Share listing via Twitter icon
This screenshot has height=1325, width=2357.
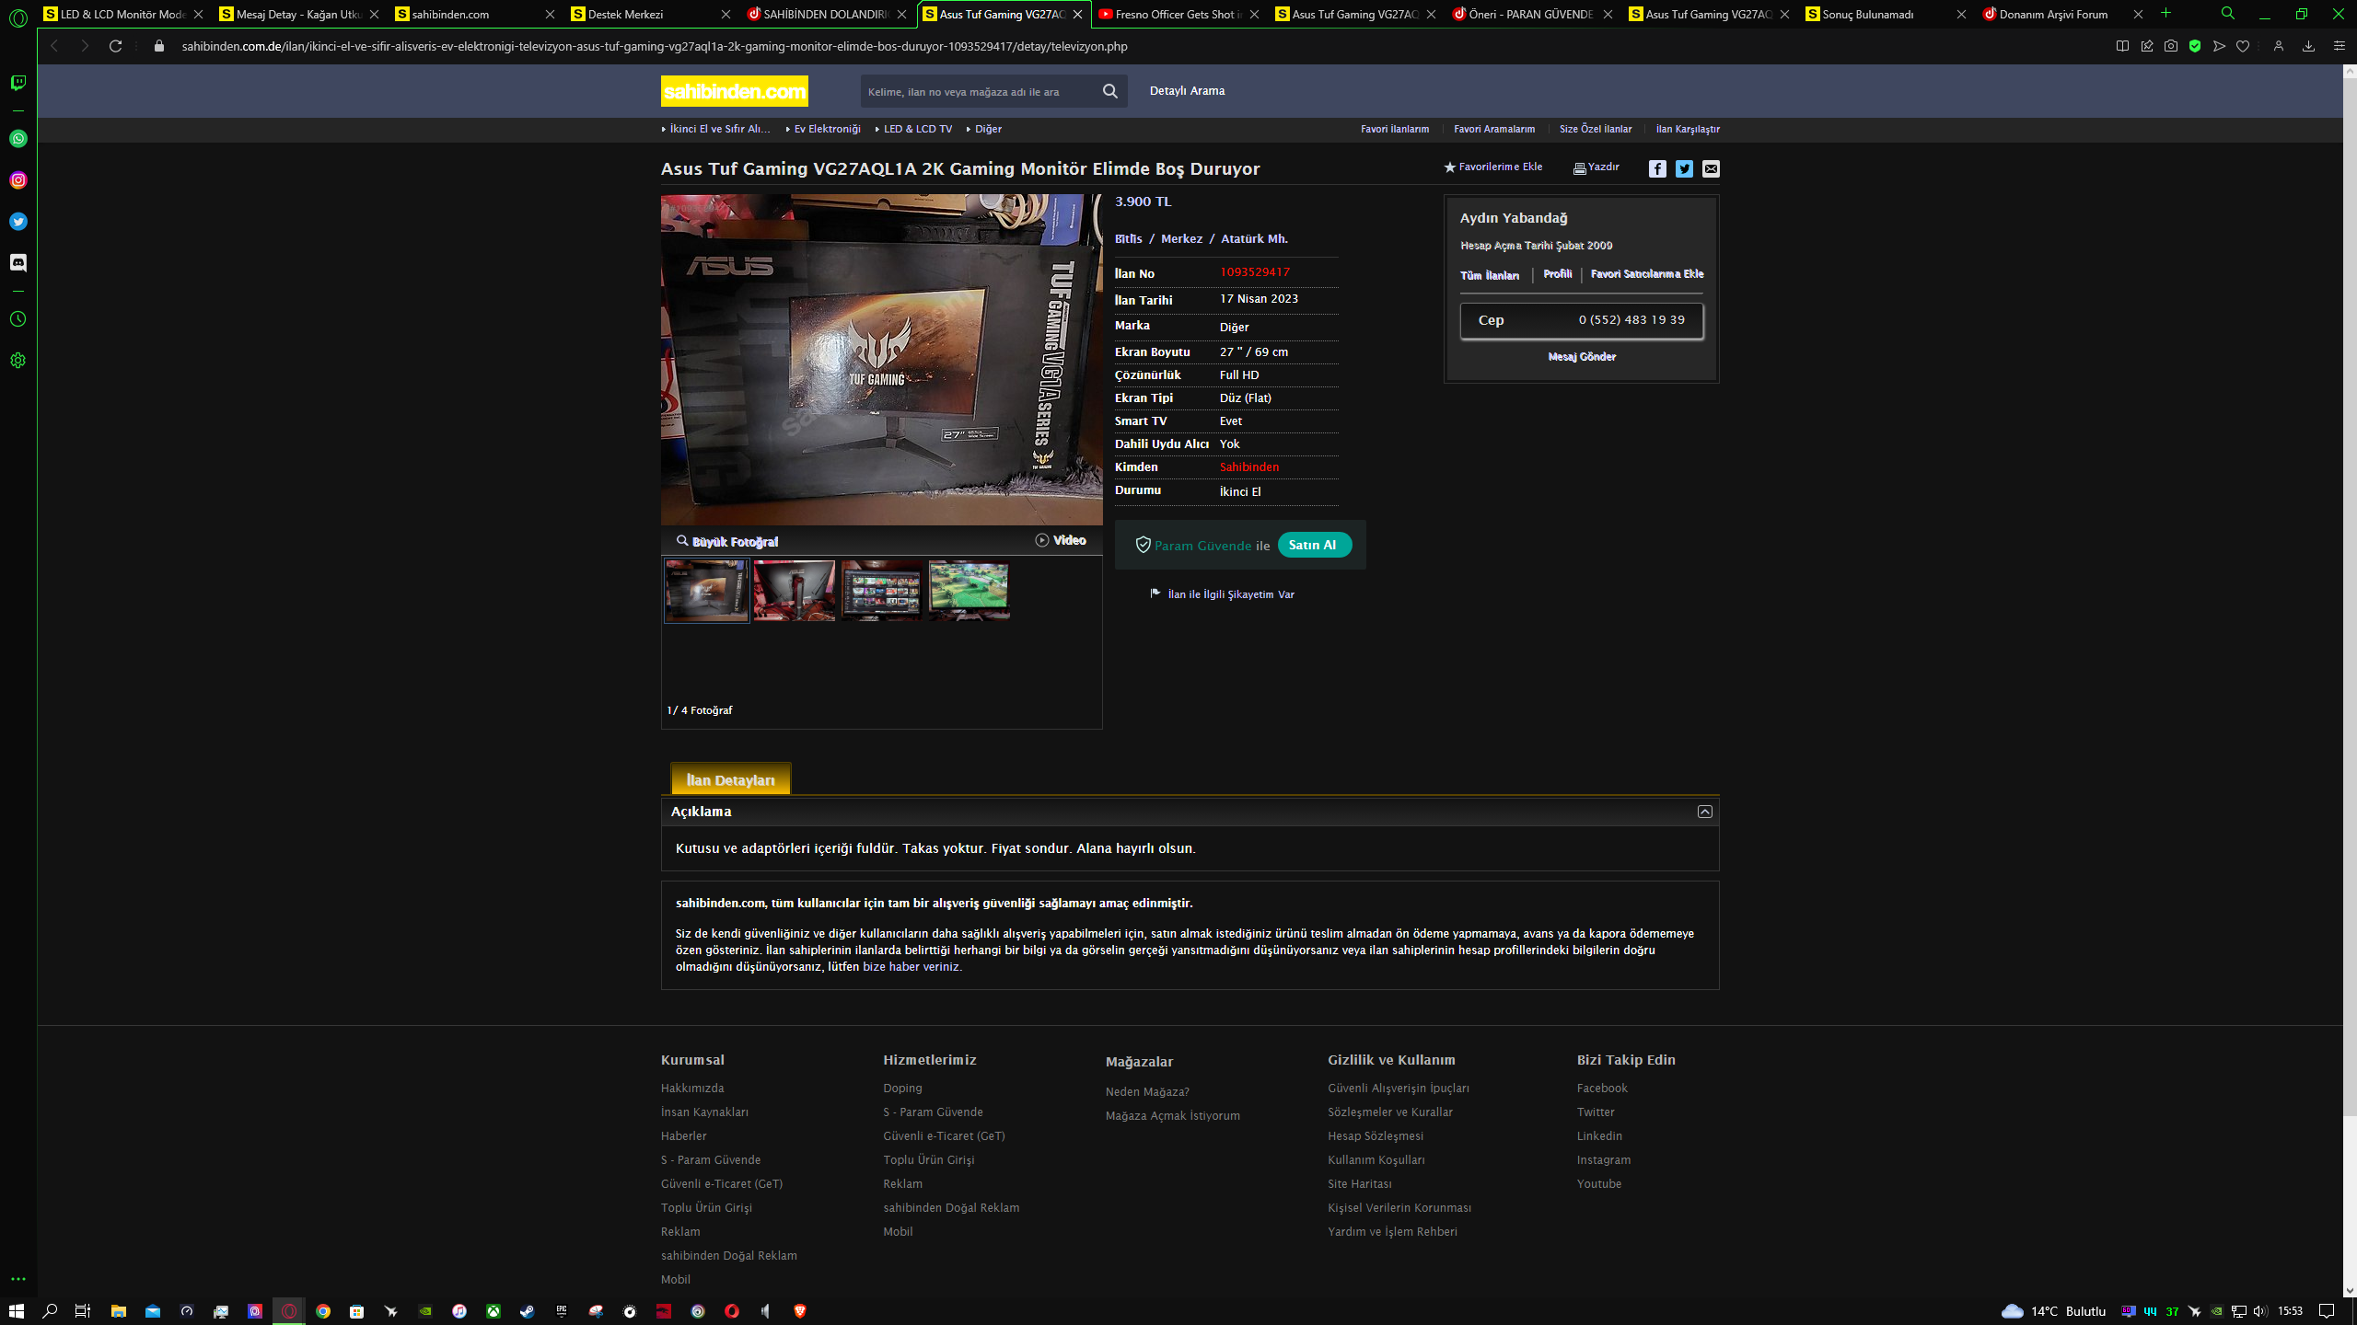point(1684,168)
